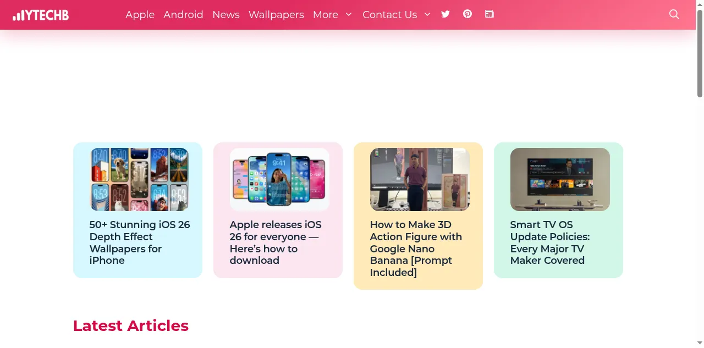The width and height of the screenshot is (704, 348).
Task: Open the Wallpapers menu item
Action: (x=276, y=15)
